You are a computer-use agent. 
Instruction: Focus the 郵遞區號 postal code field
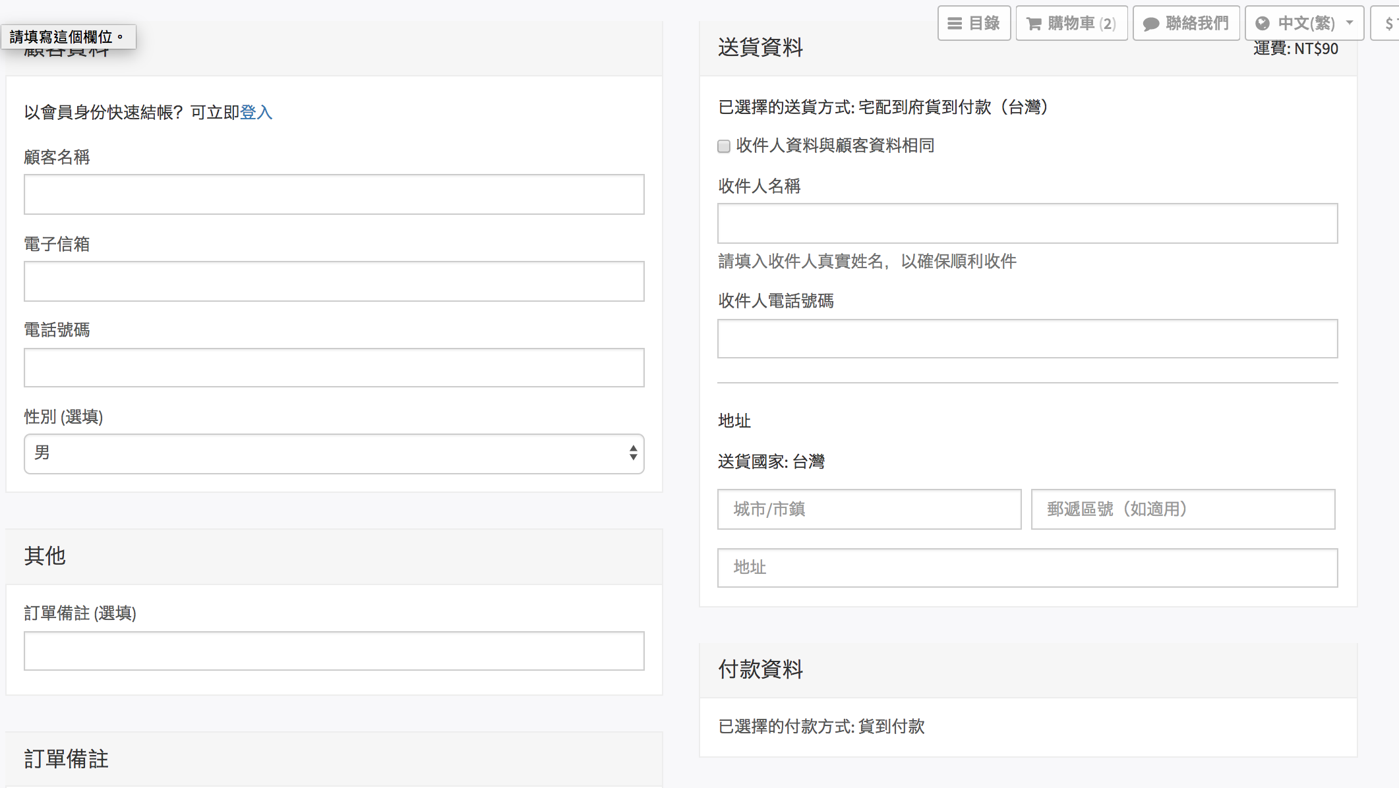(1183, 509)
